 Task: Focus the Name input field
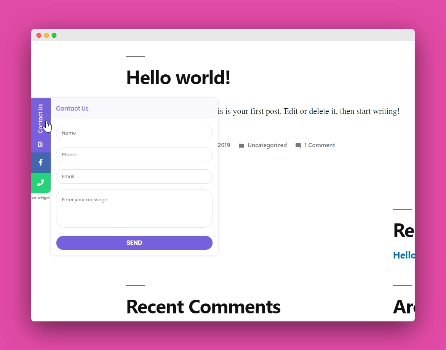click(134, 133)
